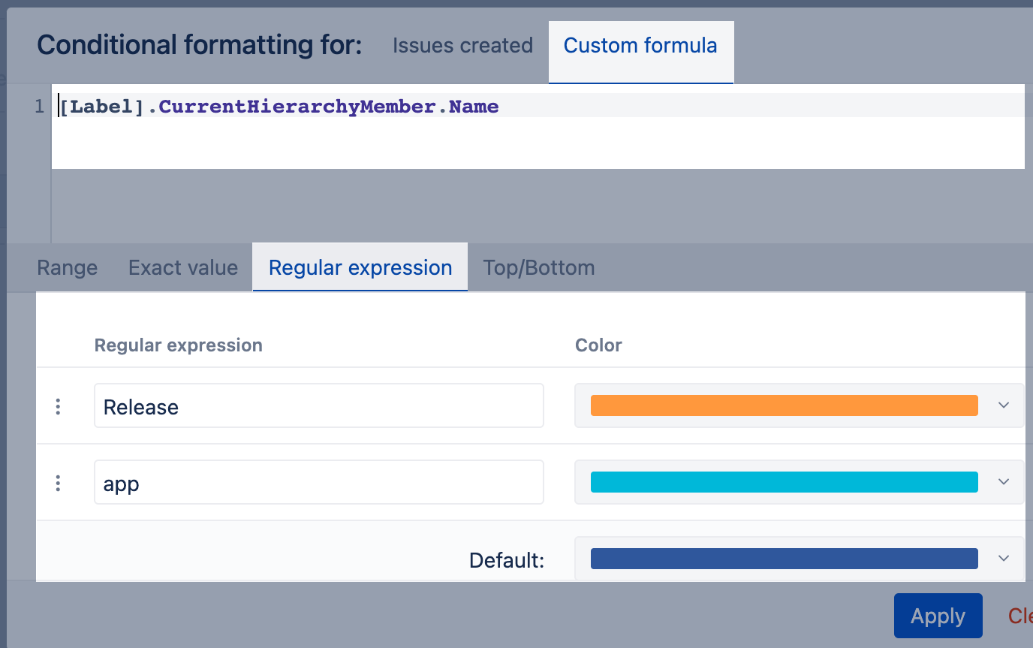
Task: Expand the chevron on Release color dropdown
Action: 1003,405
